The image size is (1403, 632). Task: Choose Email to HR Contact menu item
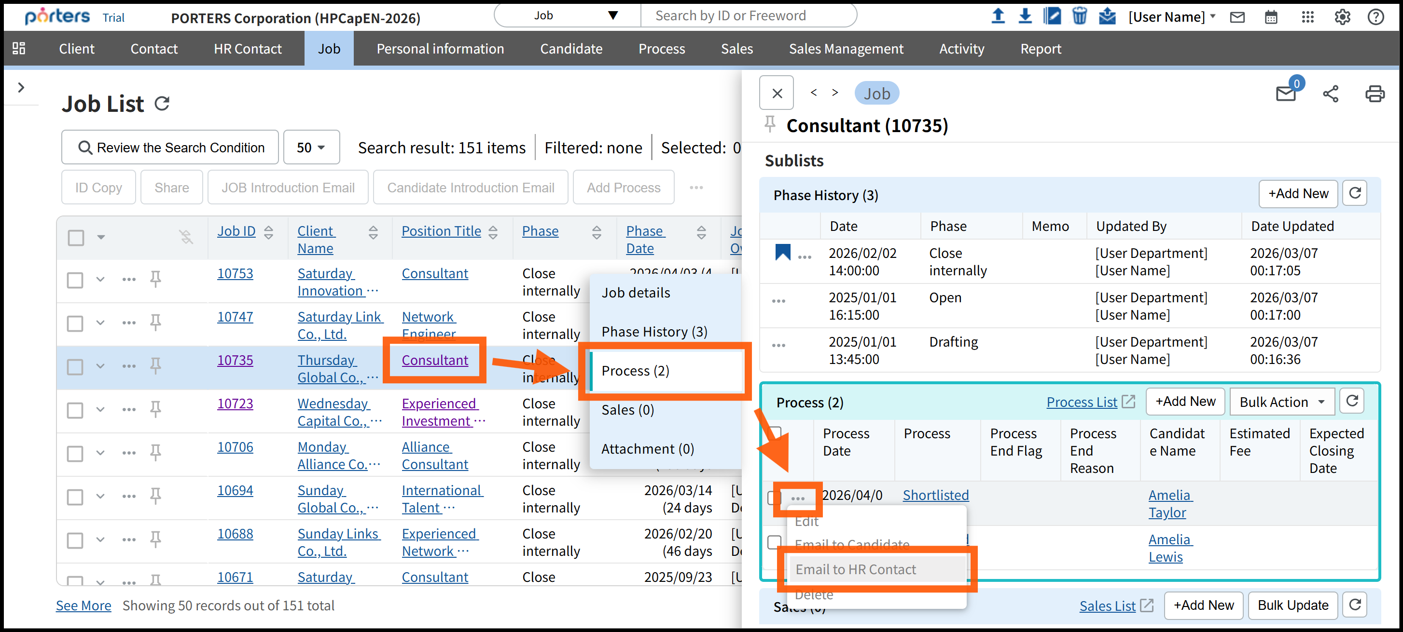[855, 569]
